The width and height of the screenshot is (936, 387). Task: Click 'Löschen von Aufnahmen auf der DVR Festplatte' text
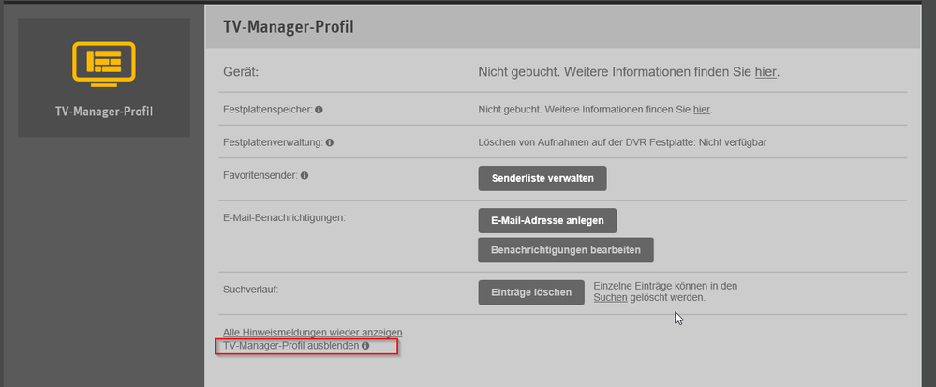click(587, 142)
